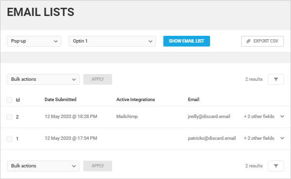Screen dimensions: 291x179
Task: Click the patrickc@discard.email address
Action: (x=212, y=138)
